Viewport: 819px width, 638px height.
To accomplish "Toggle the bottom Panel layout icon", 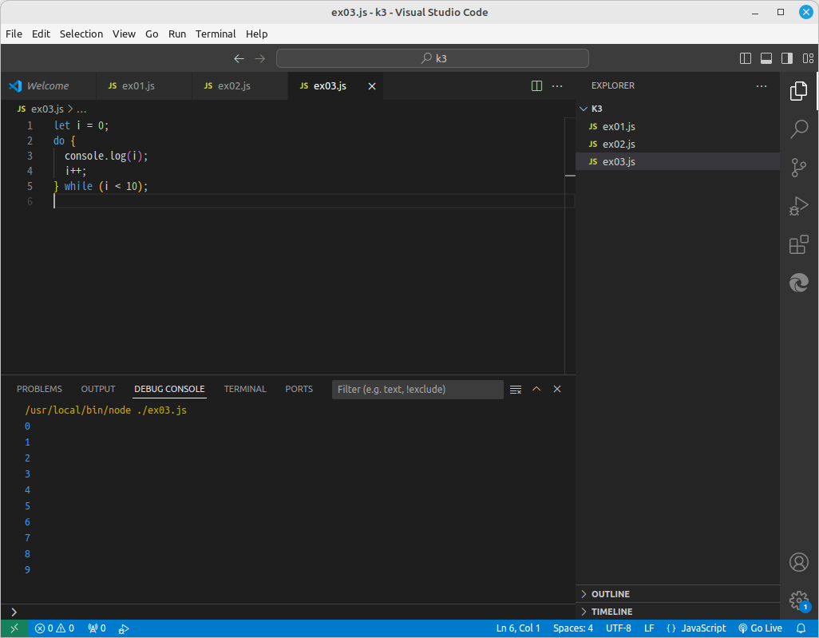I will click(x=766, y=58).
